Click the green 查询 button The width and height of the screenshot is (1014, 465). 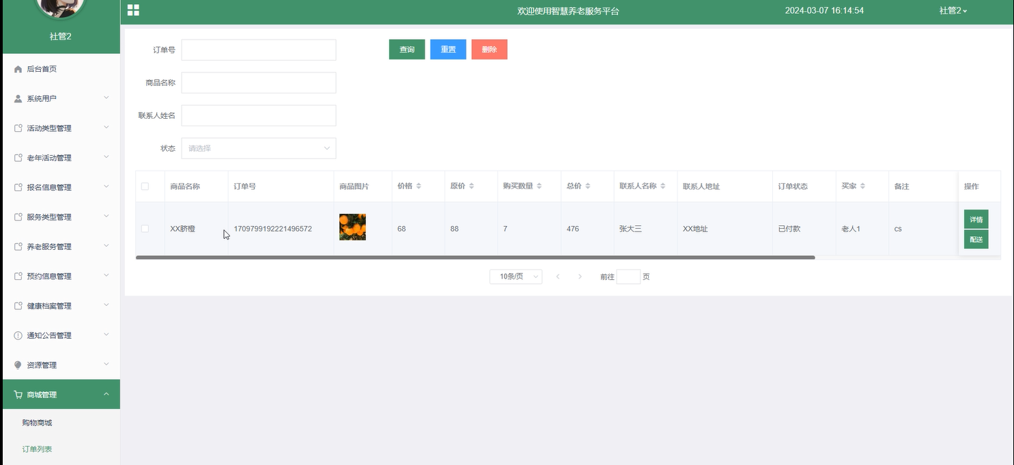point(407,49)
